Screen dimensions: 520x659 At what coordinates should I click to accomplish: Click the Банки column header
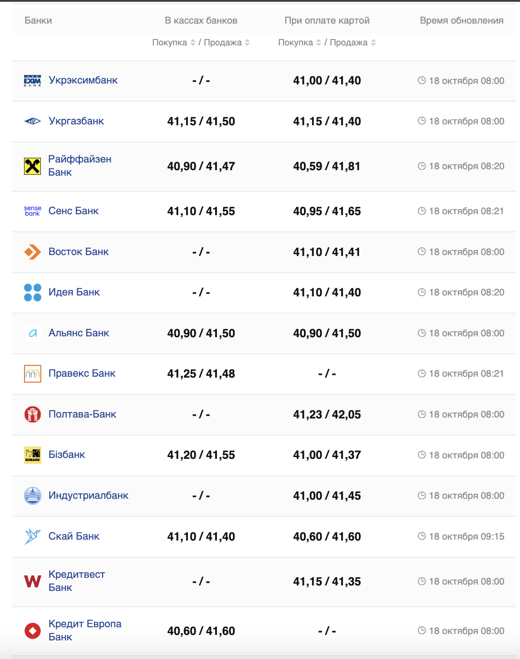[x=38, y=20]
